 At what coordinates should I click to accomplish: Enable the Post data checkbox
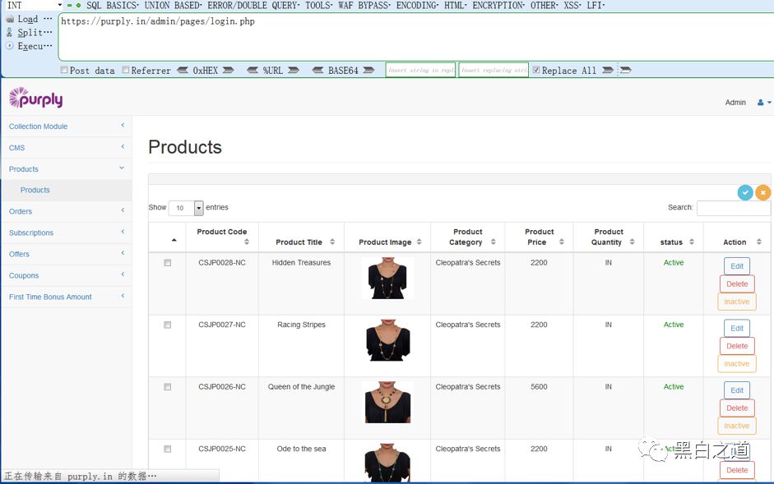click(x=64, y=71)
